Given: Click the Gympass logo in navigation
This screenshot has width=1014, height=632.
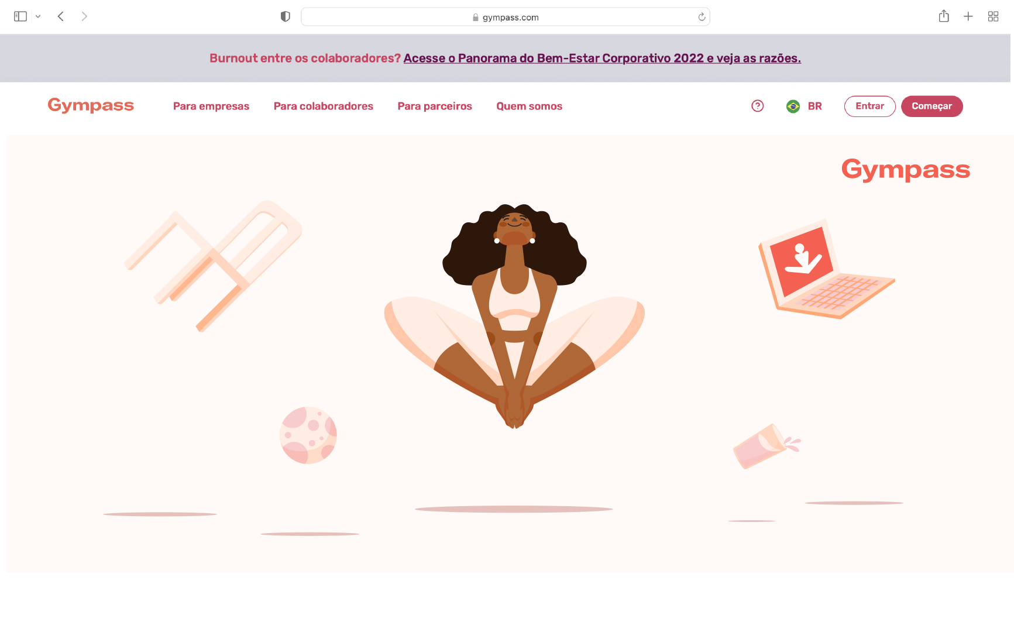Looking at the screenshot, I should (x=91, y=105).
